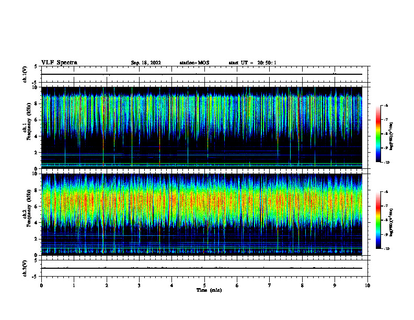The width and height of the screenshot is (414, 320).
Task: Click the "ch.3(V)" axis label
Action: pyautogui.click(x=25, y=269)
